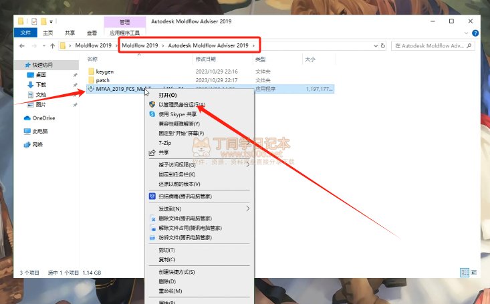Screen dimensions: 490x304
Task: Select the keygen folder
Action: point(105,71)
